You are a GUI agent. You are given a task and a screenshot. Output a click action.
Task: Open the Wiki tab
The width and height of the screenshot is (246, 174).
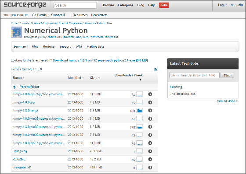point(79,46)
